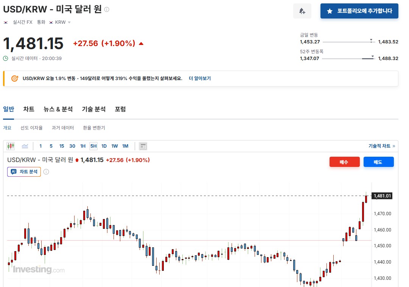The width and height of the screenshot is (409, 287).
Task: Switch to candlestick chart type
Action: point(11,146)
